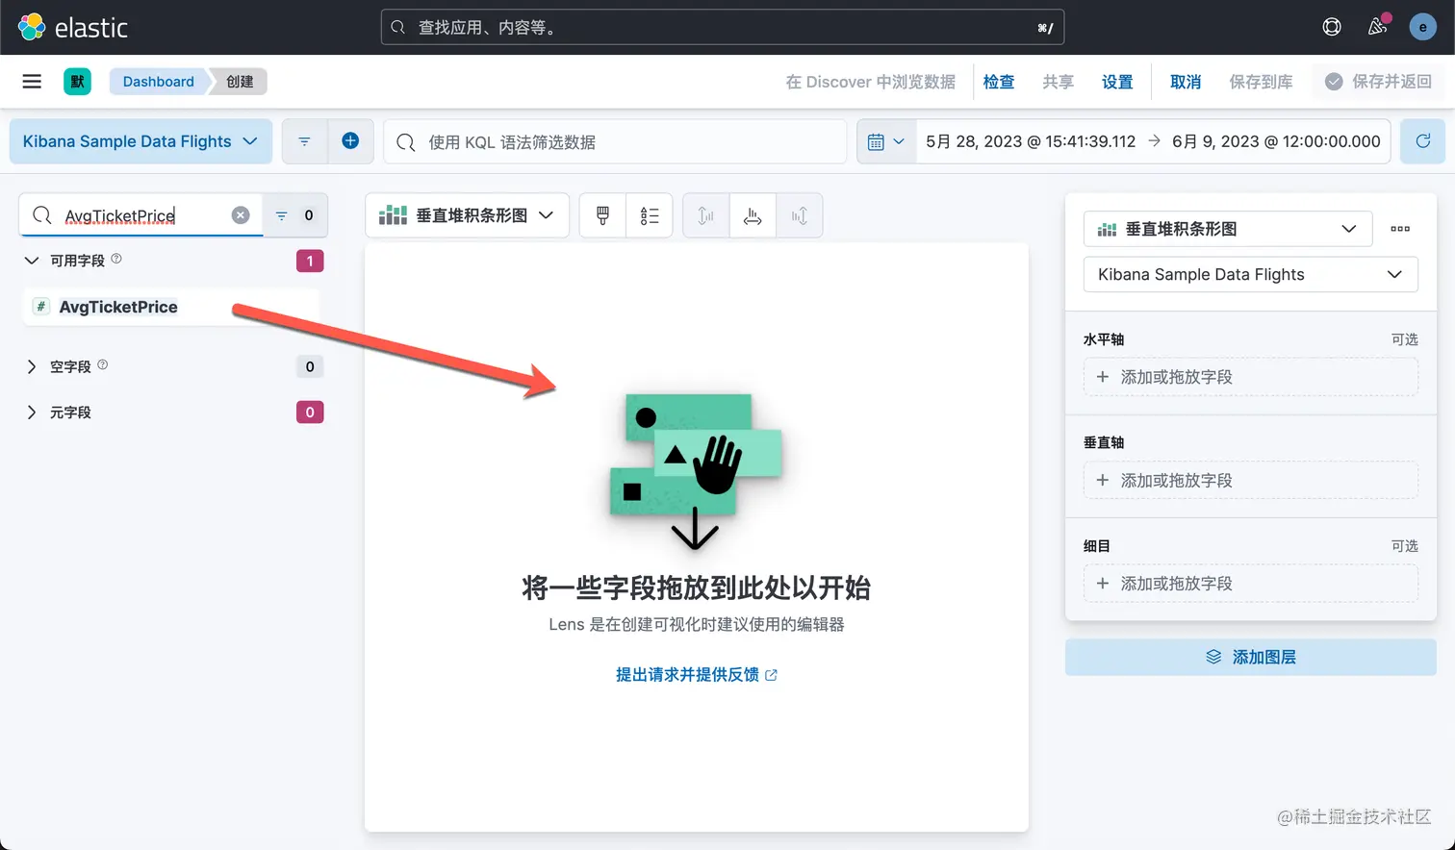Focus the KQL query input field
Image resolution: width=1455 pixels, height=850 pixels.
pyautogui.click(x=615, y=141)
